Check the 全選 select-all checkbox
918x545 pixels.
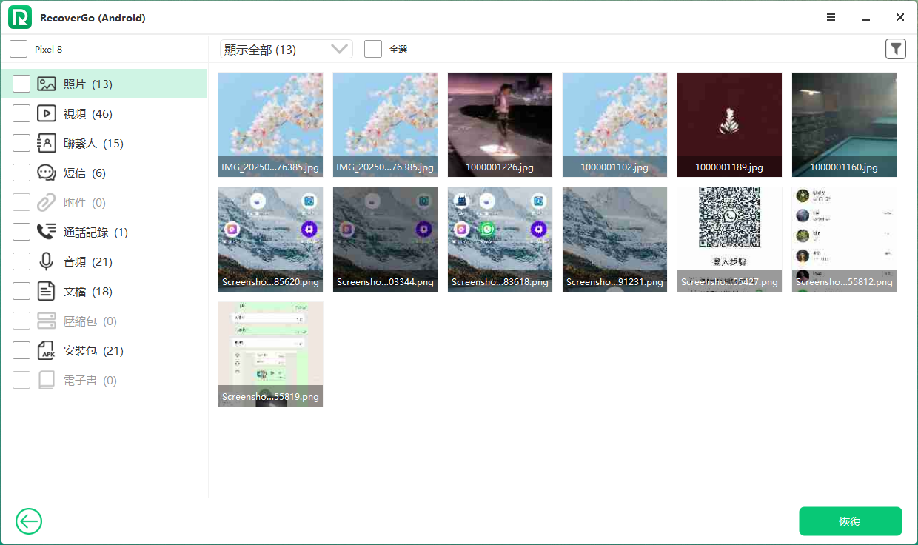[373, 49]
